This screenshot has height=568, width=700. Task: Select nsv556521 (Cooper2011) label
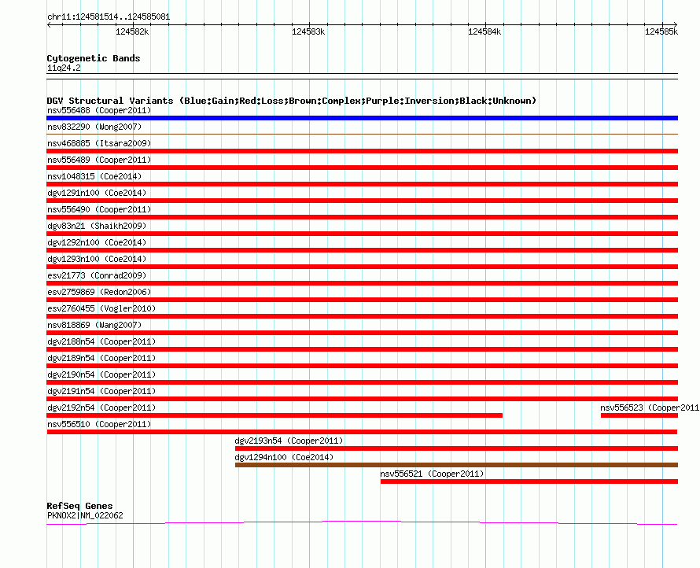[x=432, y=474]
